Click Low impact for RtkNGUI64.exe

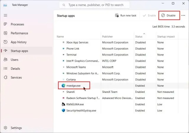[x=159, y=104]
